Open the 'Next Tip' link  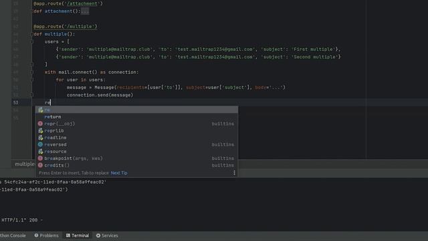pyautogui.click(x=119, y=173)
